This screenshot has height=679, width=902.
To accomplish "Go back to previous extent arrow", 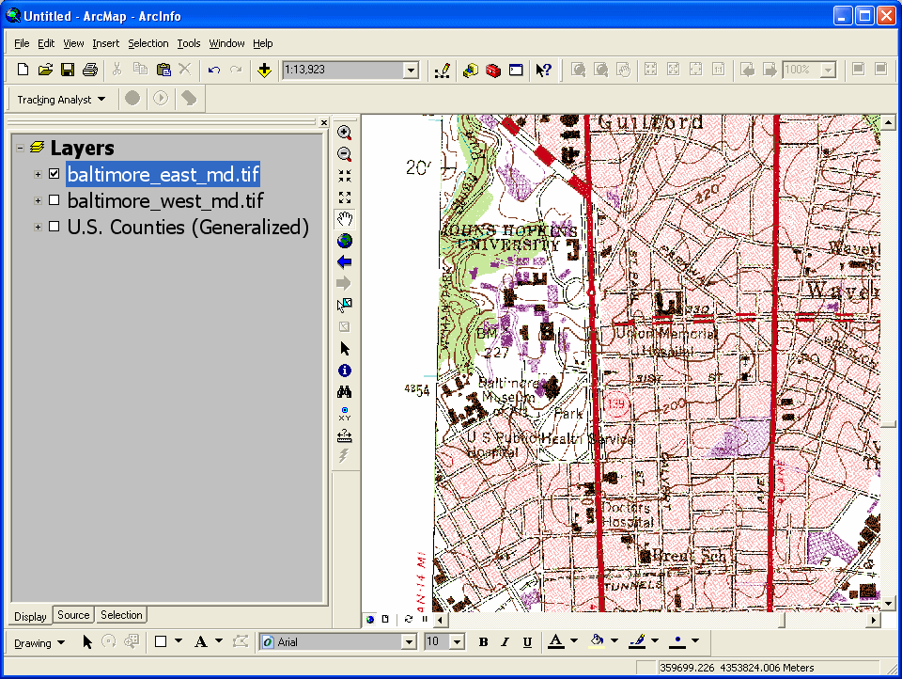I will click(x=345, y=262).
